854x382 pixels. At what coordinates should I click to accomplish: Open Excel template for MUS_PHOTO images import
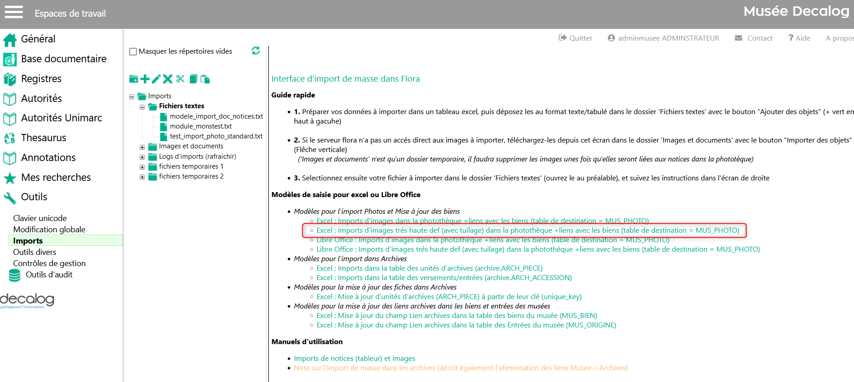tap(483, 221)
